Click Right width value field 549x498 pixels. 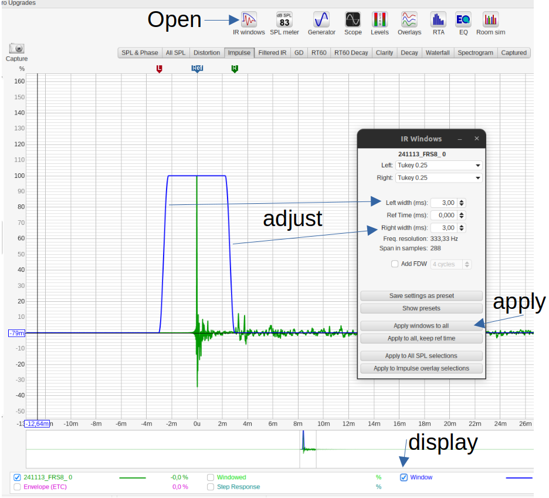444,228
